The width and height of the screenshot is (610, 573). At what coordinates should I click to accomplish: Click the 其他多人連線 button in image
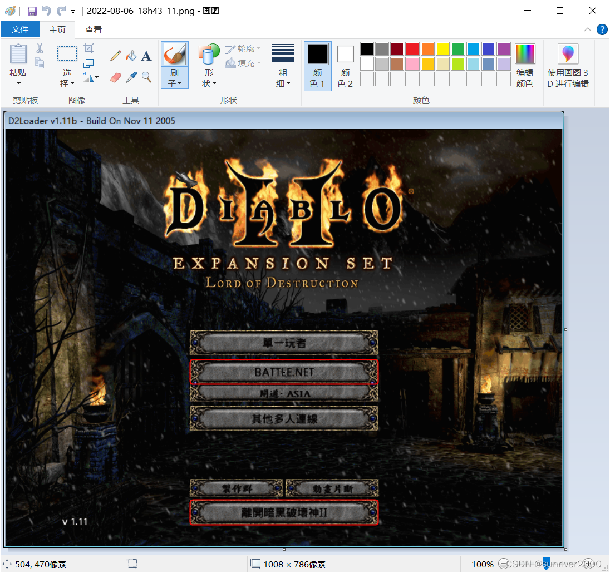pos(284,419)
